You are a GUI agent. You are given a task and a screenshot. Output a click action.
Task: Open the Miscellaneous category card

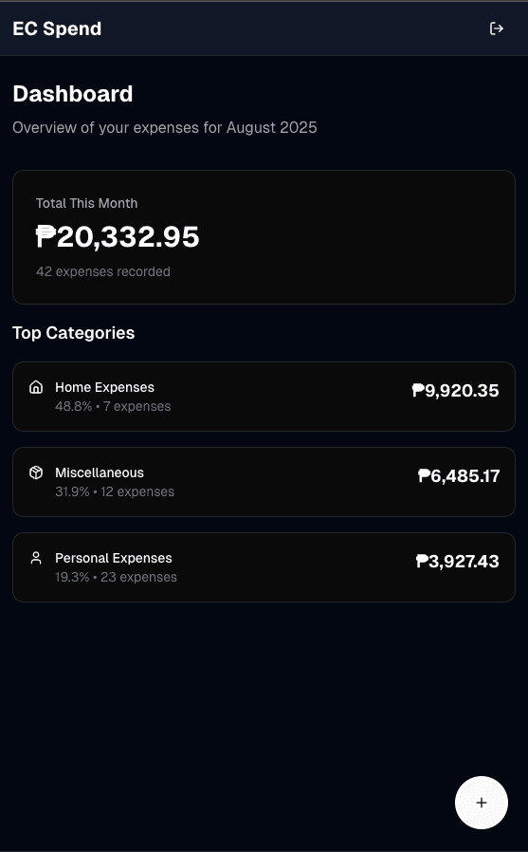264,482
